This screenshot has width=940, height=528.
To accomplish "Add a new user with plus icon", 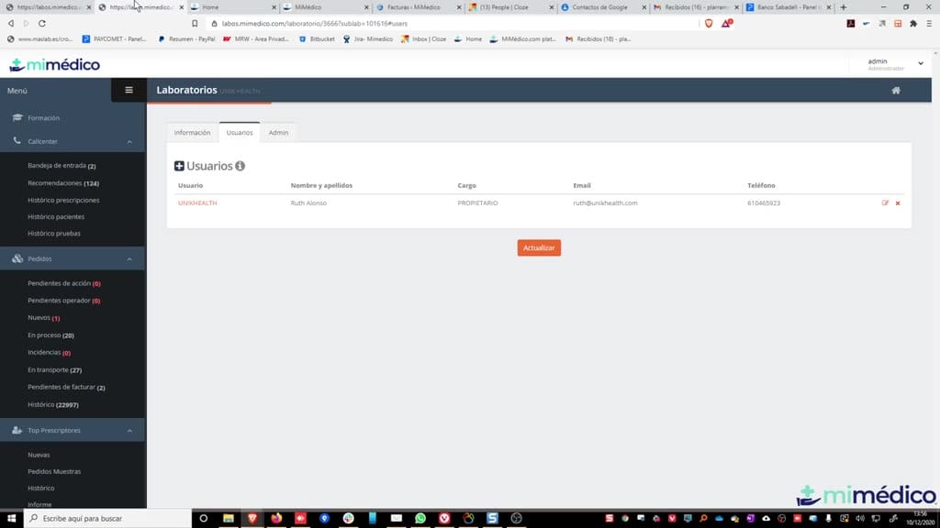I will pyautogui.click(x=179, y=166).
